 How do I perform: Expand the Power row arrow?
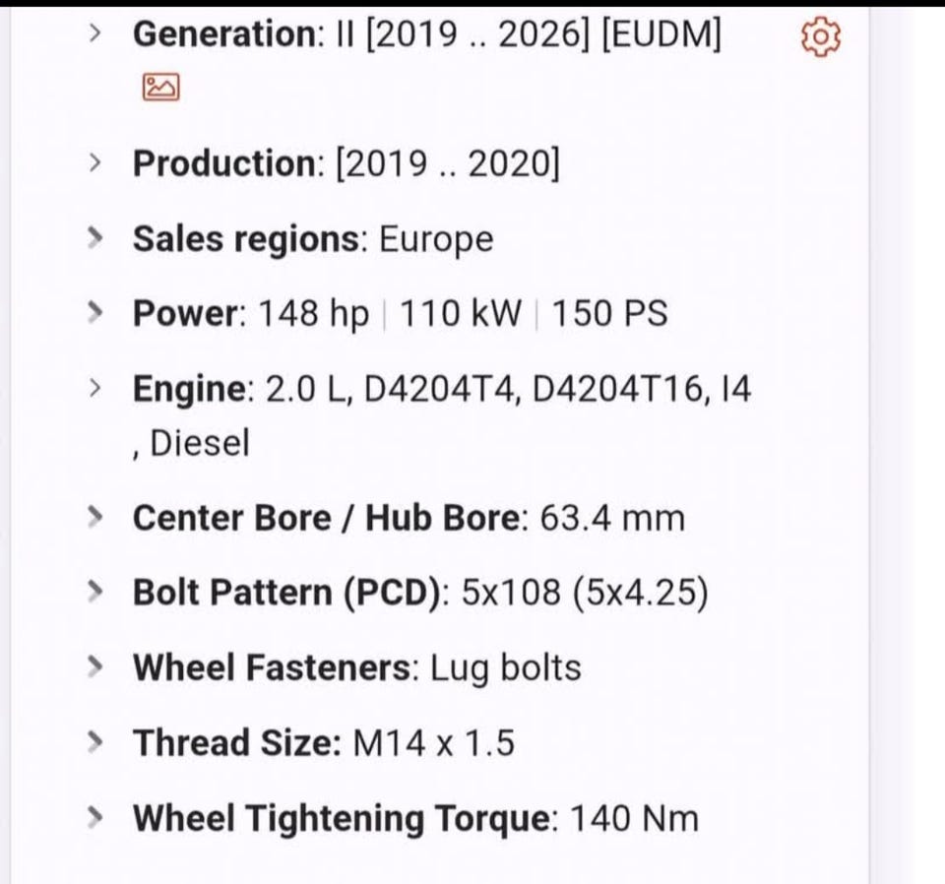(x=94, y=313)
